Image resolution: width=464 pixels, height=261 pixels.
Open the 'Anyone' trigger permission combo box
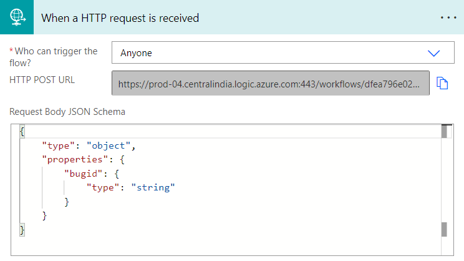click(x=274, y=53)
